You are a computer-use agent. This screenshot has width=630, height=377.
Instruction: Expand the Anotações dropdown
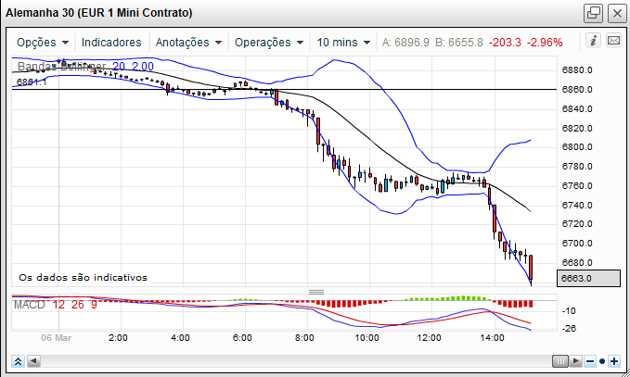click(188, 42)
